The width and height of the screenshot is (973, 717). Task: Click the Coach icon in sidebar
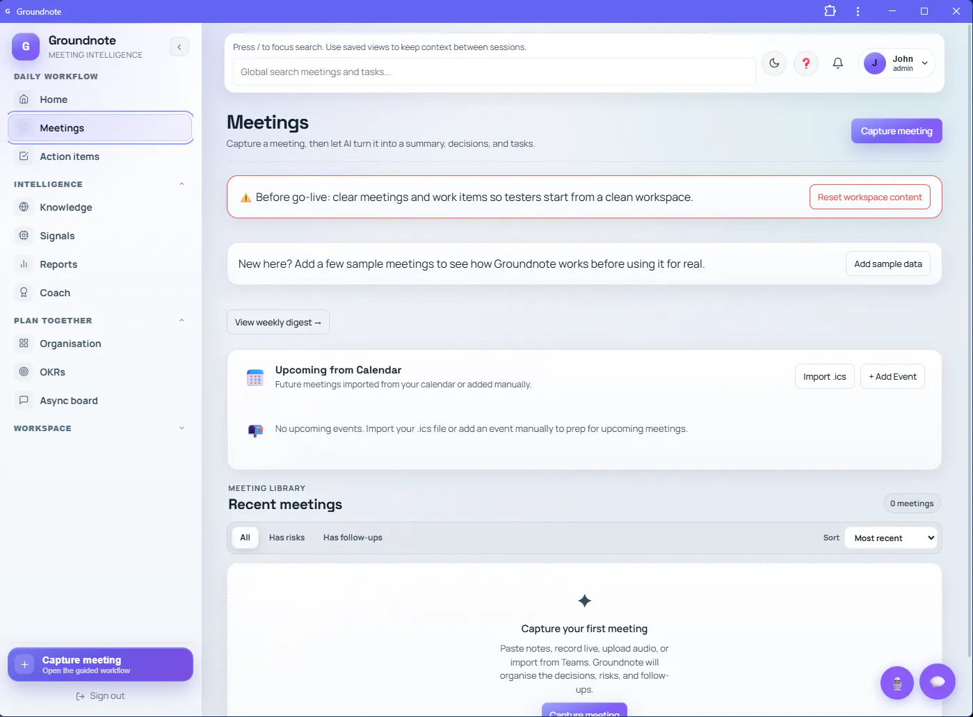coord(24,292)
